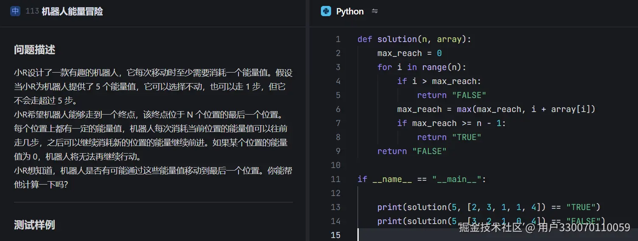Click line number 1 in gutter

coord(338,39)
